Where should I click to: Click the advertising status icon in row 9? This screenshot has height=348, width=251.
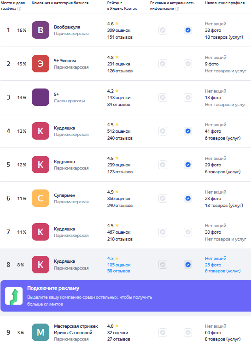click(163, 333)
